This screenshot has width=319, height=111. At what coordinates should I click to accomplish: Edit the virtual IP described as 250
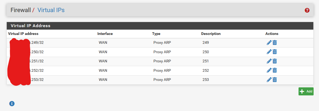[x=269, y=52]
